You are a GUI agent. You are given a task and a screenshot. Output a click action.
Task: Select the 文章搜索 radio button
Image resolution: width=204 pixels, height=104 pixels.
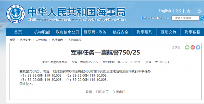tap(142, 18)
